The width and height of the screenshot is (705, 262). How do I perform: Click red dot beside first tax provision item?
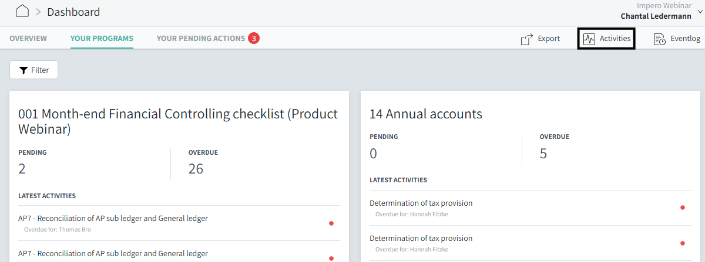(x=682, y=207)
